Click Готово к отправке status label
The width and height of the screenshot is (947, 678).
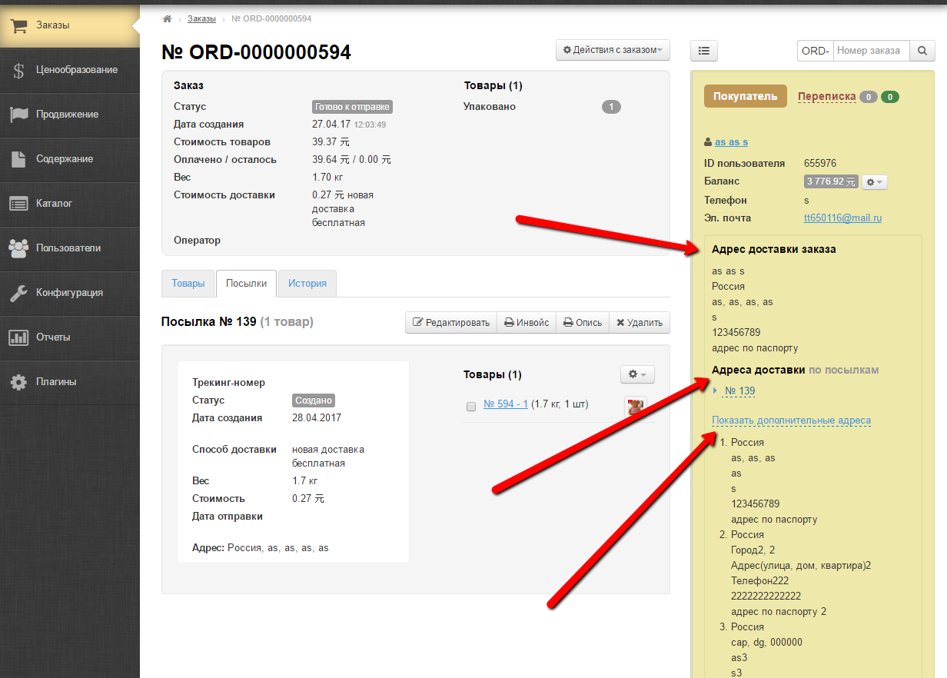pos(352,107)
